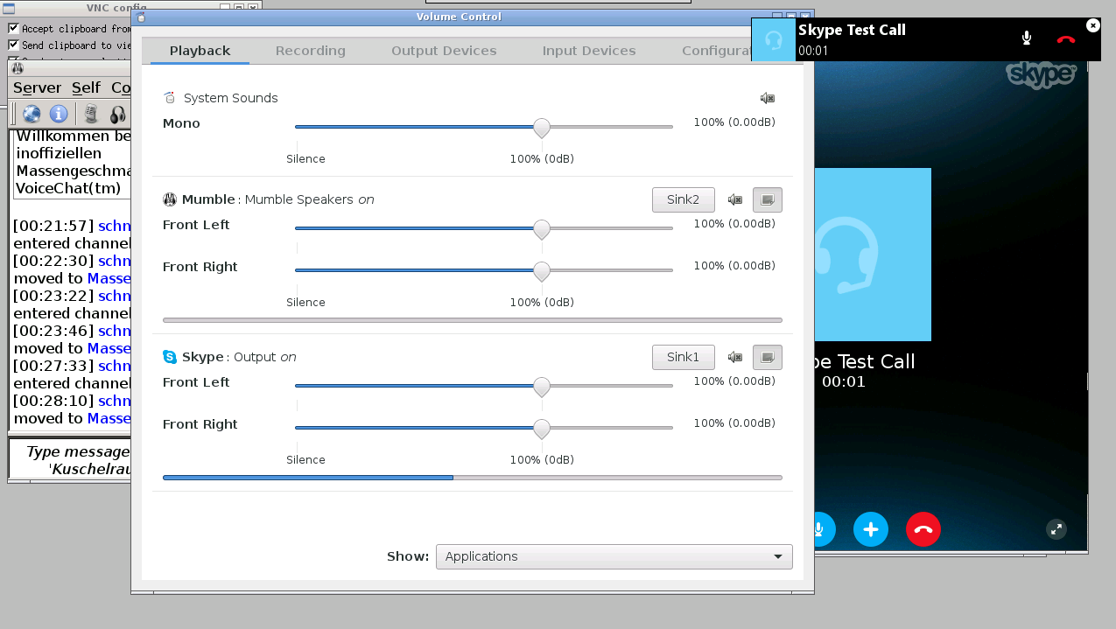Click the Mumble application icon in Volume Control
This screenshot has width=1116, height=629.
[x=170, y=199]
